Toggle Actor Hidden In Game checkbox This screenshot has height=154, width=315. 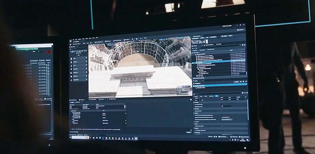pyautogui.click(x=222, y=104)
